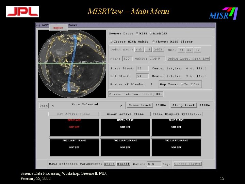This screenshot has width=245, height=184.
Task: Click the Cursor lat,lon readout
Action: click(x=136, y=94)
